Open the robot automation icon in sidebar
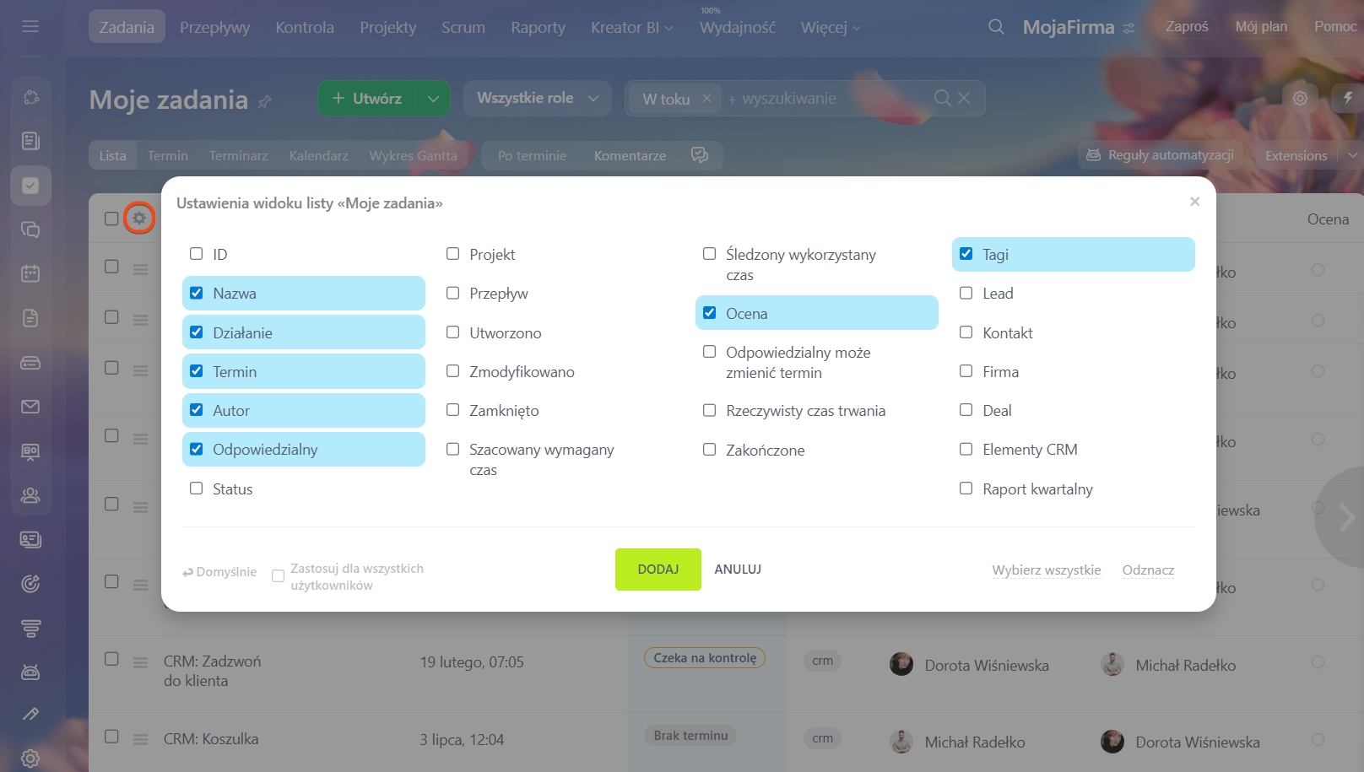This screenshot has width=1364, height=772. click(x=30, y=672)
